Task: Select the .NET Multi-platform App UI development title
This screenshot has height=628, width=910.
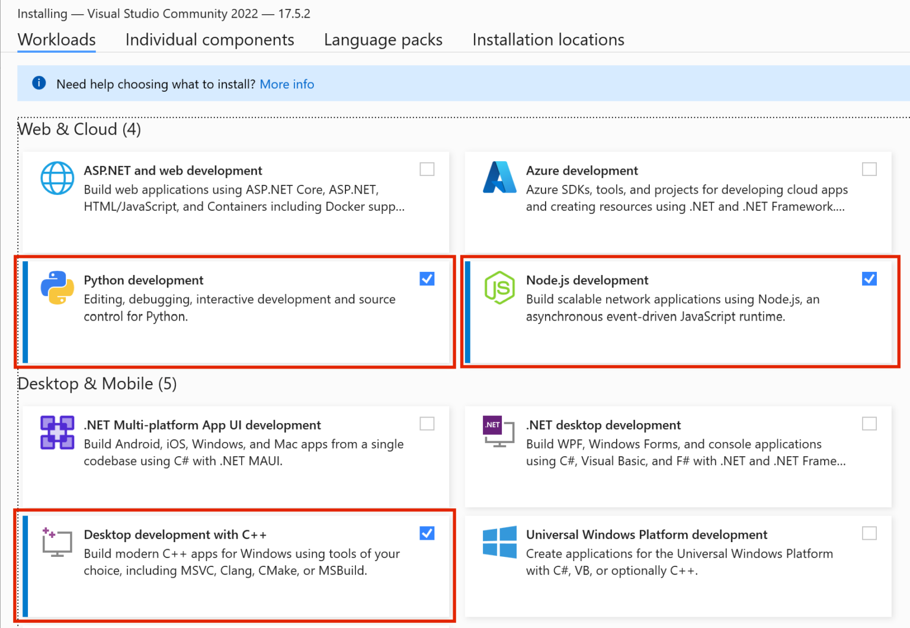Action: pos(202,425)
